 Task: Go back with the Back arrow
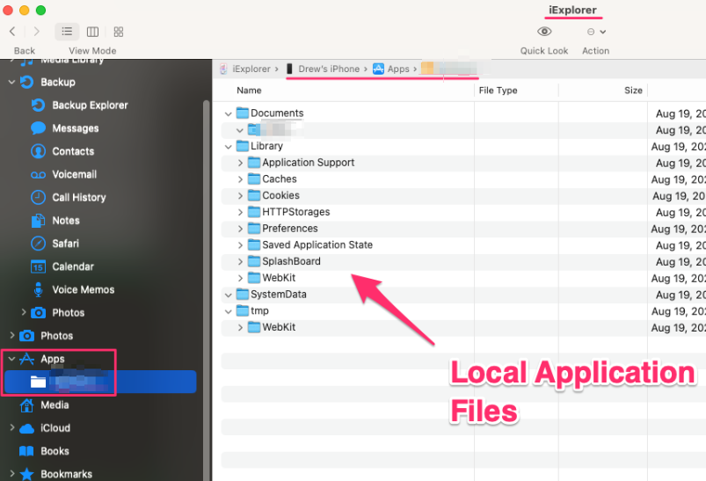point(12,32)
